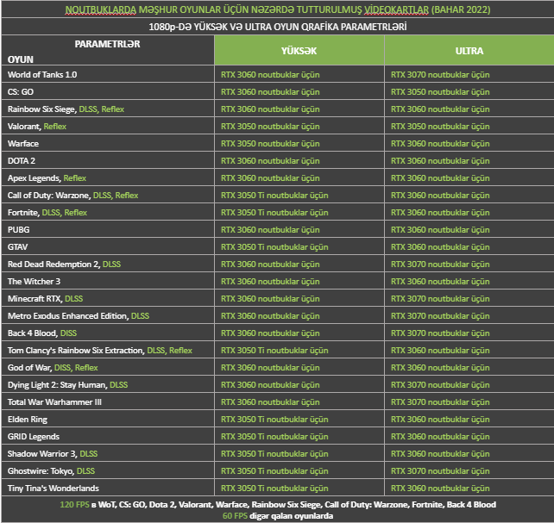Click the green table title mentioning BAHAR 2022
Image resolution: width=554 pixels, height=523 pixels.
pos(278,9)
